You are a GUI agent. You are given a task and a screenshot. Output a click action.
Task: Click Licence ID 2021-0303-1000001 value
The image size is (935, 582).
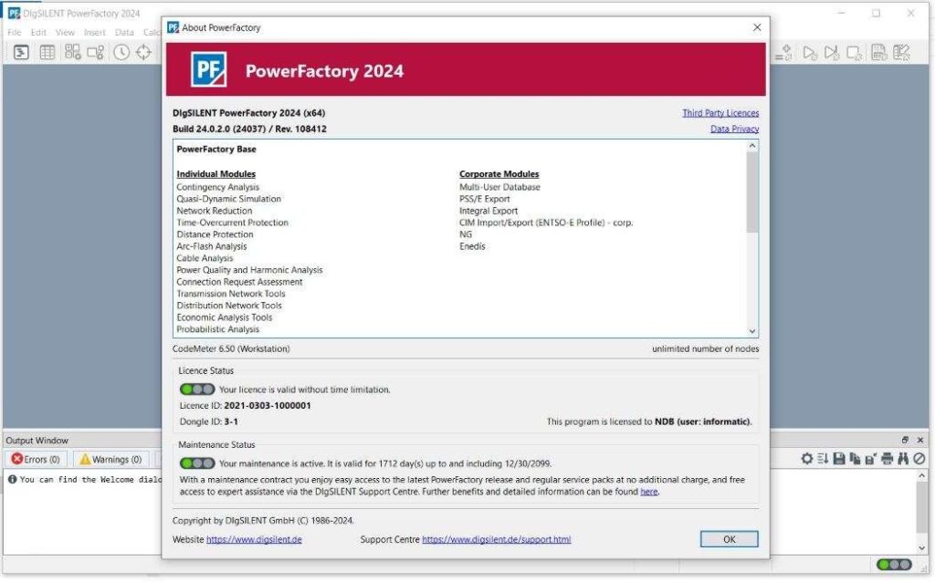pos(268,406)
